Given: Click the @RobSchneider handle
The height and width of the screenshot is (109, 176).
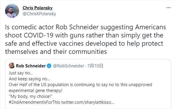Looking at the screenshot, I should pos(68,66).
